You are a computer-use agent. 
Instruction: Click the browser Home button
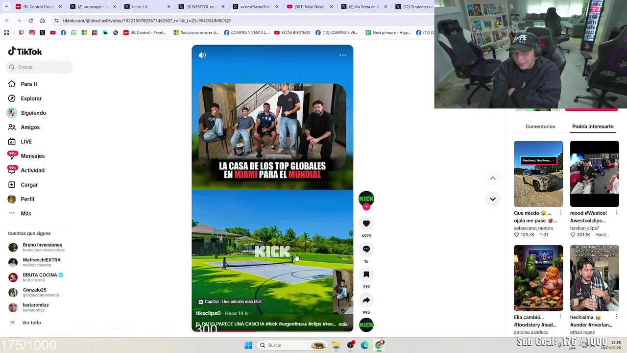coord(42,21)
